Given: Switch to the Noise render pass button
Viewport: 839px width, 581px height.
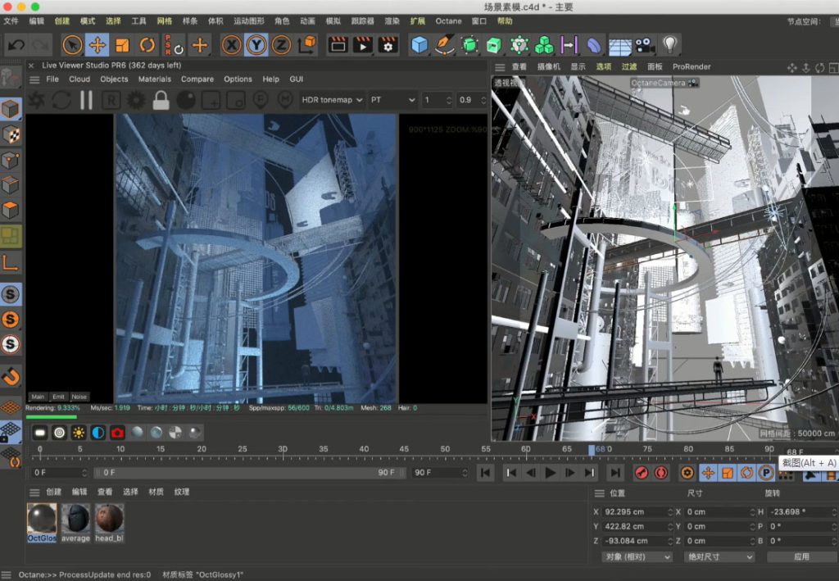Looking at the screenshot, I should 79,397.
